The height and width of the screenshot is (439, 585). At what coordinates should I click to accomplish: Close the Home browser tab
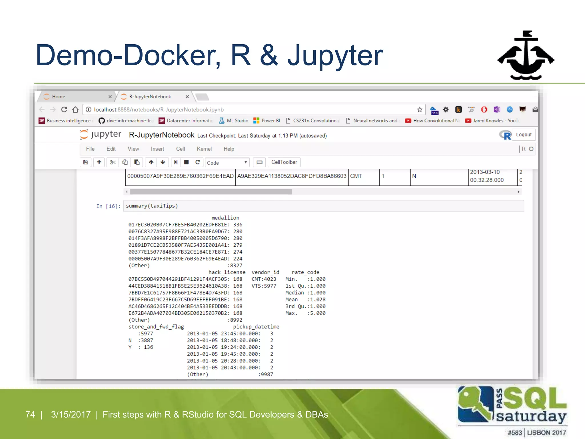tap(110, 97)
